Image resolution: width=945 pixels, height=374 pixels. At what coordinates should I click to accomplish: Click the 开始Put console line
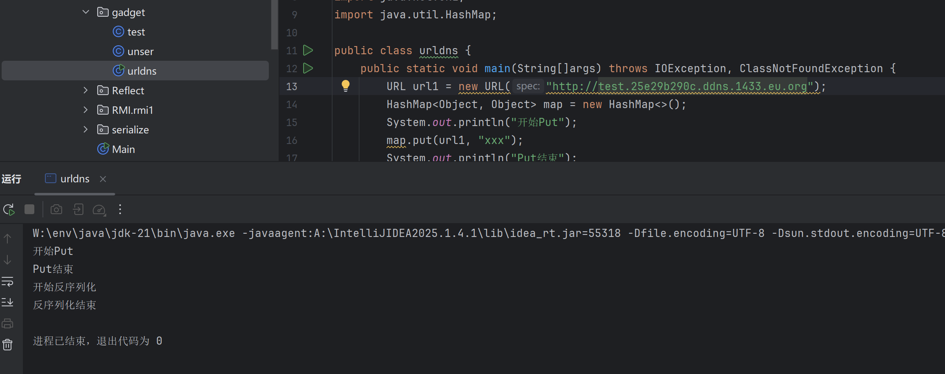click(x=53, y=251)
